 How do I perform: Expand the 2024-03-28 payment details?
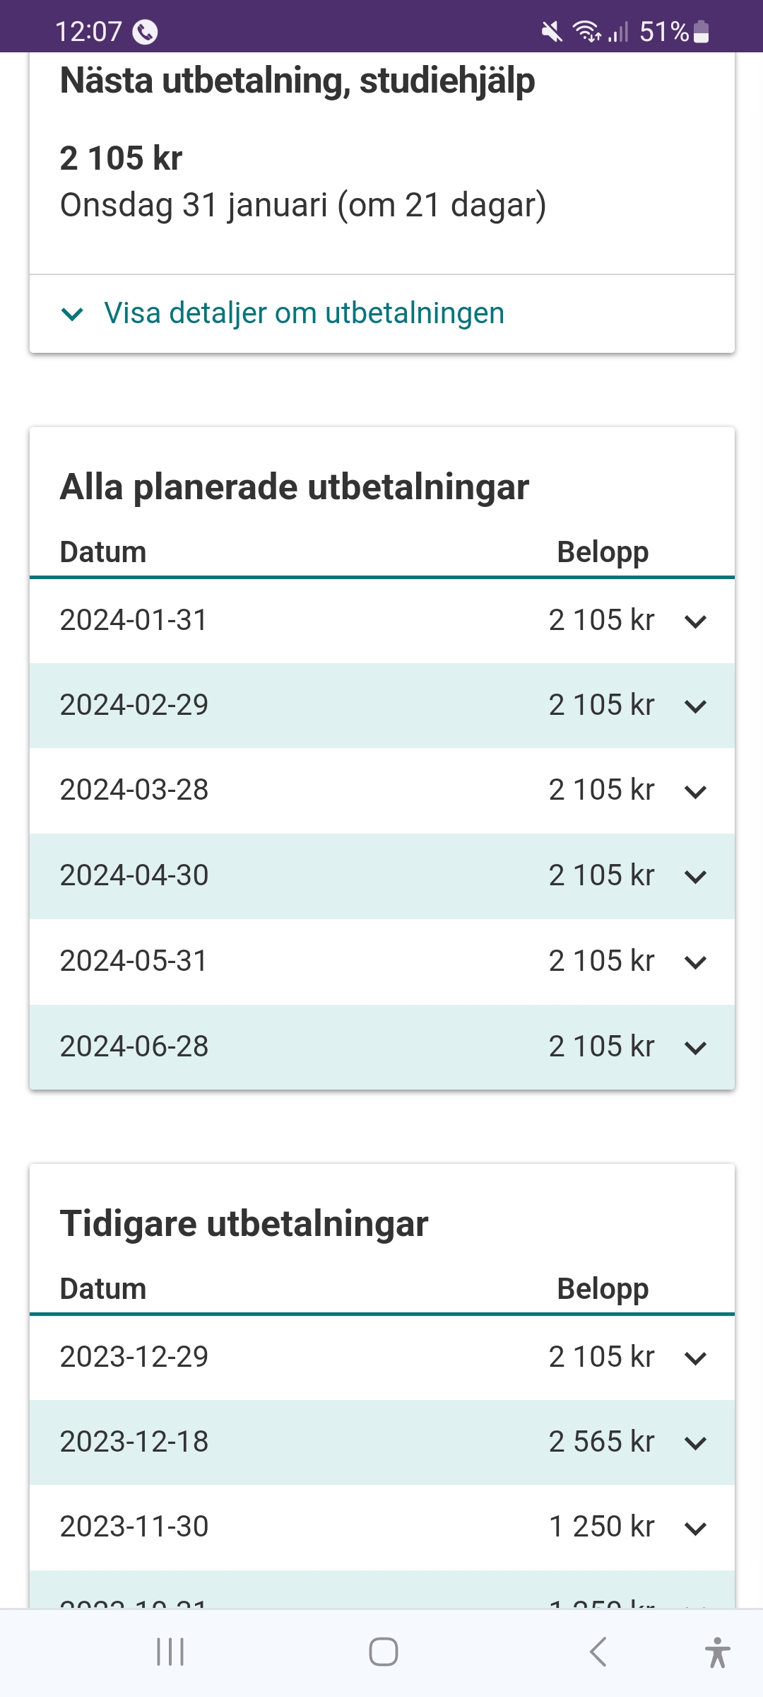pos(695,791)
